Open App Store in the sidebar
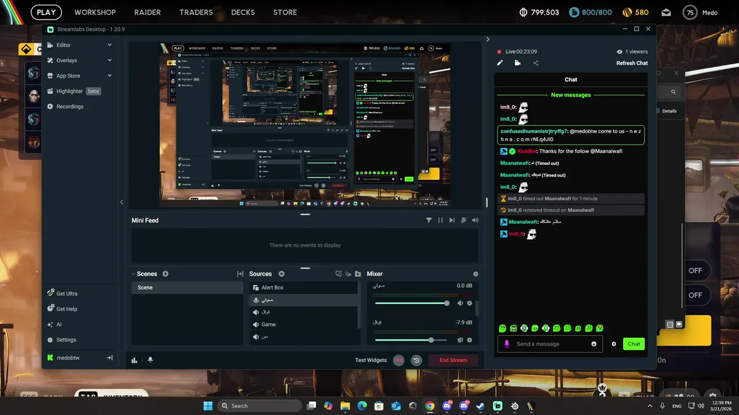 pyautogui.click(x=68, y=76)
